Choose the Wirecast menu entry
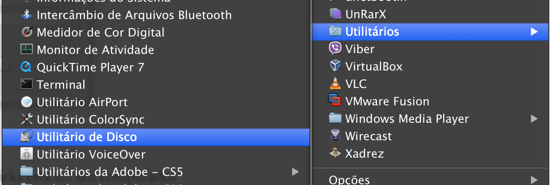 tap(430, 136)
